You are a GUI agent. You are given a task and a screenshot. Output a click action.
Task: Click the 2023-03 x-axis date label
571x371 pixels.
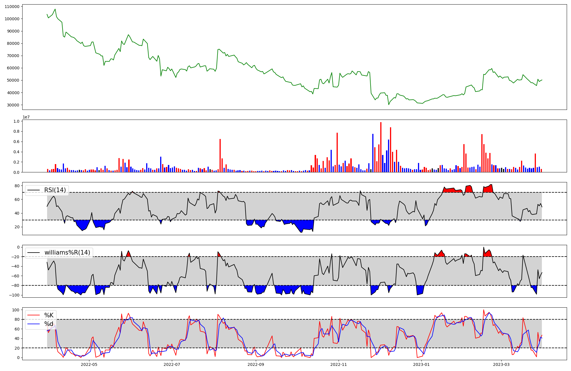pos(501,364)
